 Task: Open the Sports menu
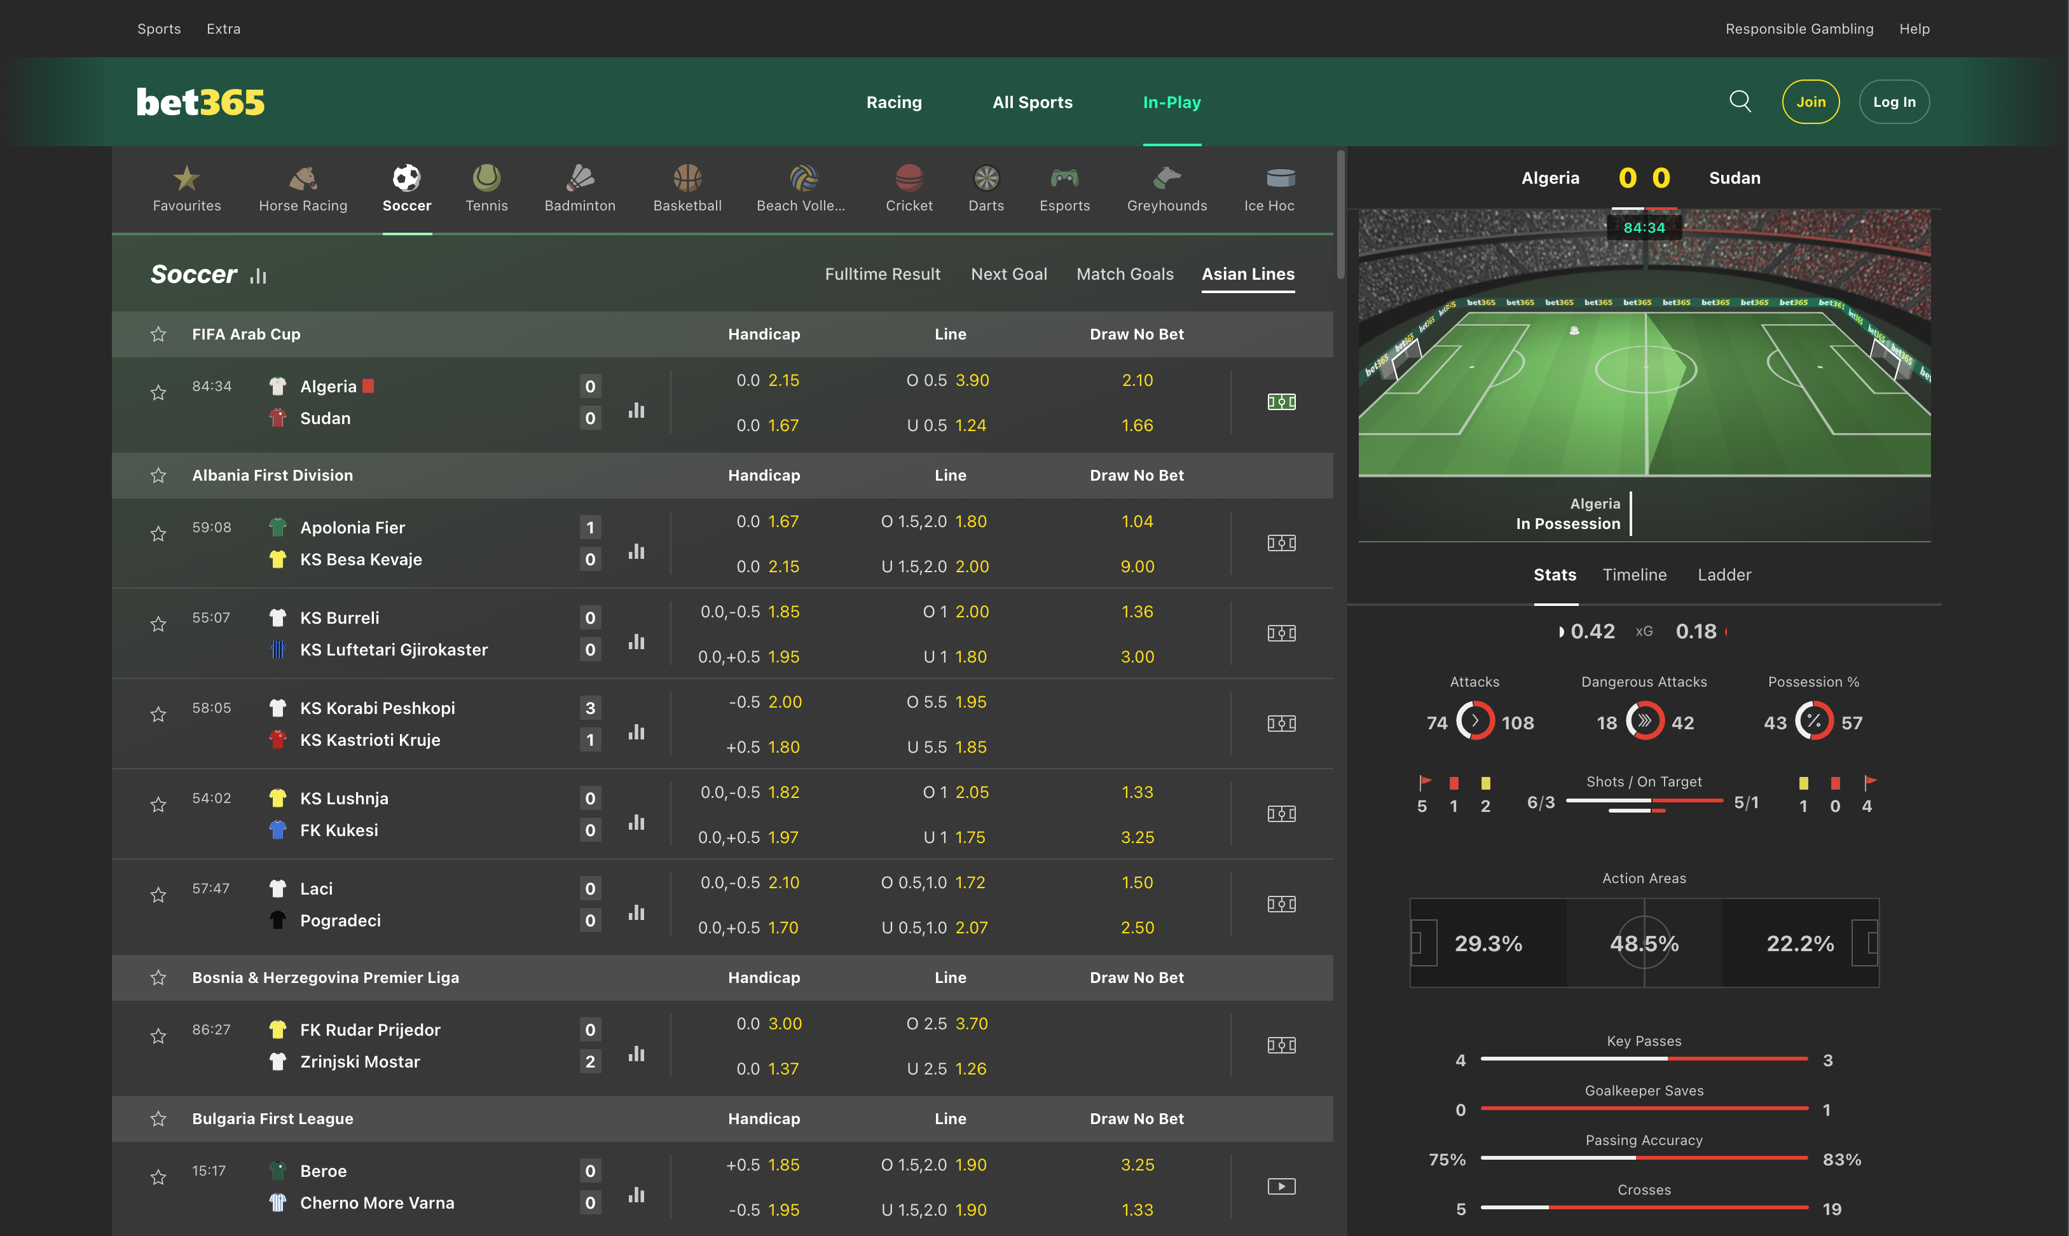(158, 29)
